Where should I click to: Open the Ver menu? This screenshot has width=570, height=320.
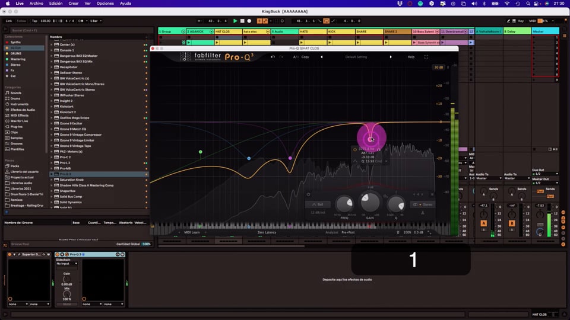tap(88, 4)
